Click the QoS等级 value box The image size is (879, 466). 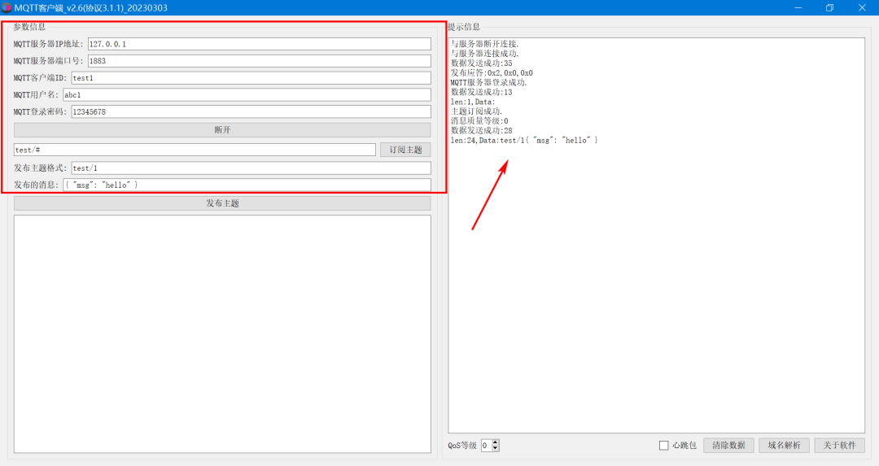[x=486, y=446]
